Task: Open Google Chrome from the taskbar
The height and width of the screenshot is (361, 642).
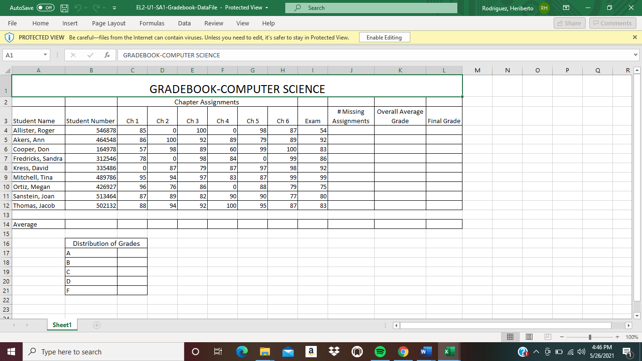Action: pyautogui.click(x=403, y=352)
